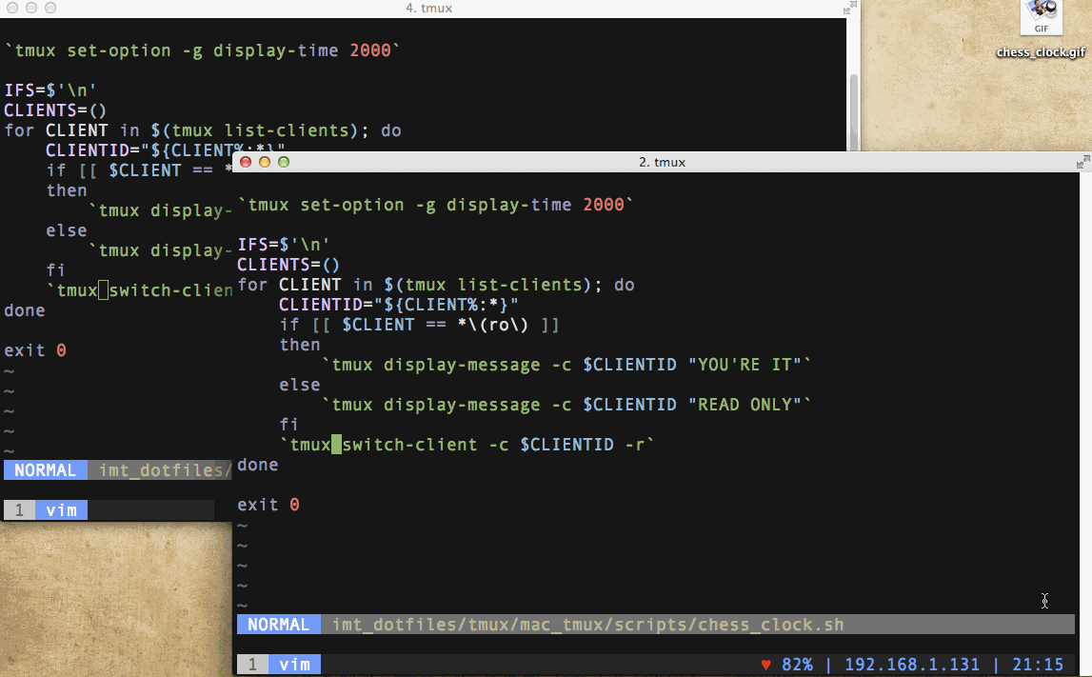Click the chess_clock.sh file path in front status line
This screenshot has height=677, width=1092.
tap(587, 624)
